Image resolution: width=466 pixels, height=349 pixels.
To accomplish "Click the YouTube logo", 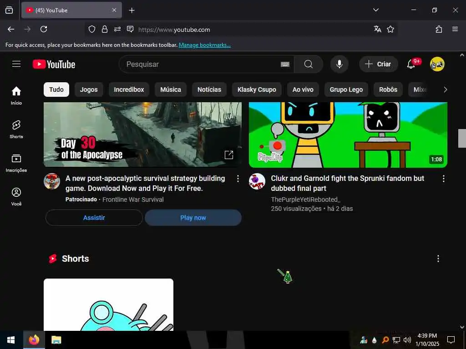I will point(54,64).
